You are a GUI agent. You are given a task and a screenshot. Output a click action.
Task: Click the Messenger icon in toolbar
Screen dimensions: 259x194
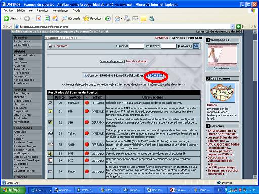[152, 18]
